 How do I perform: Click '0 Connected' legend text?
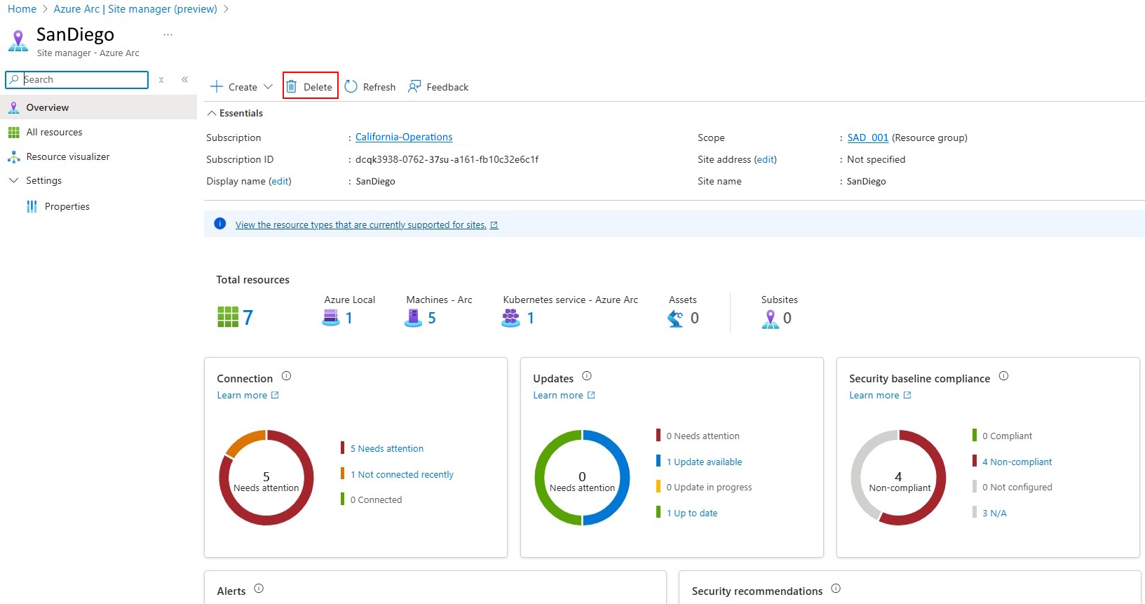click(376, 499)
